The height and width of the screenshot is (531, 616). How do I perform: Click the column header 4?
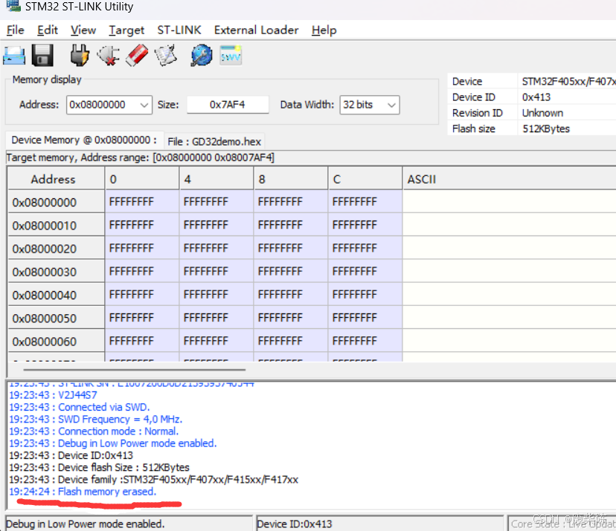pyautogui.click(x=216, y=179)
